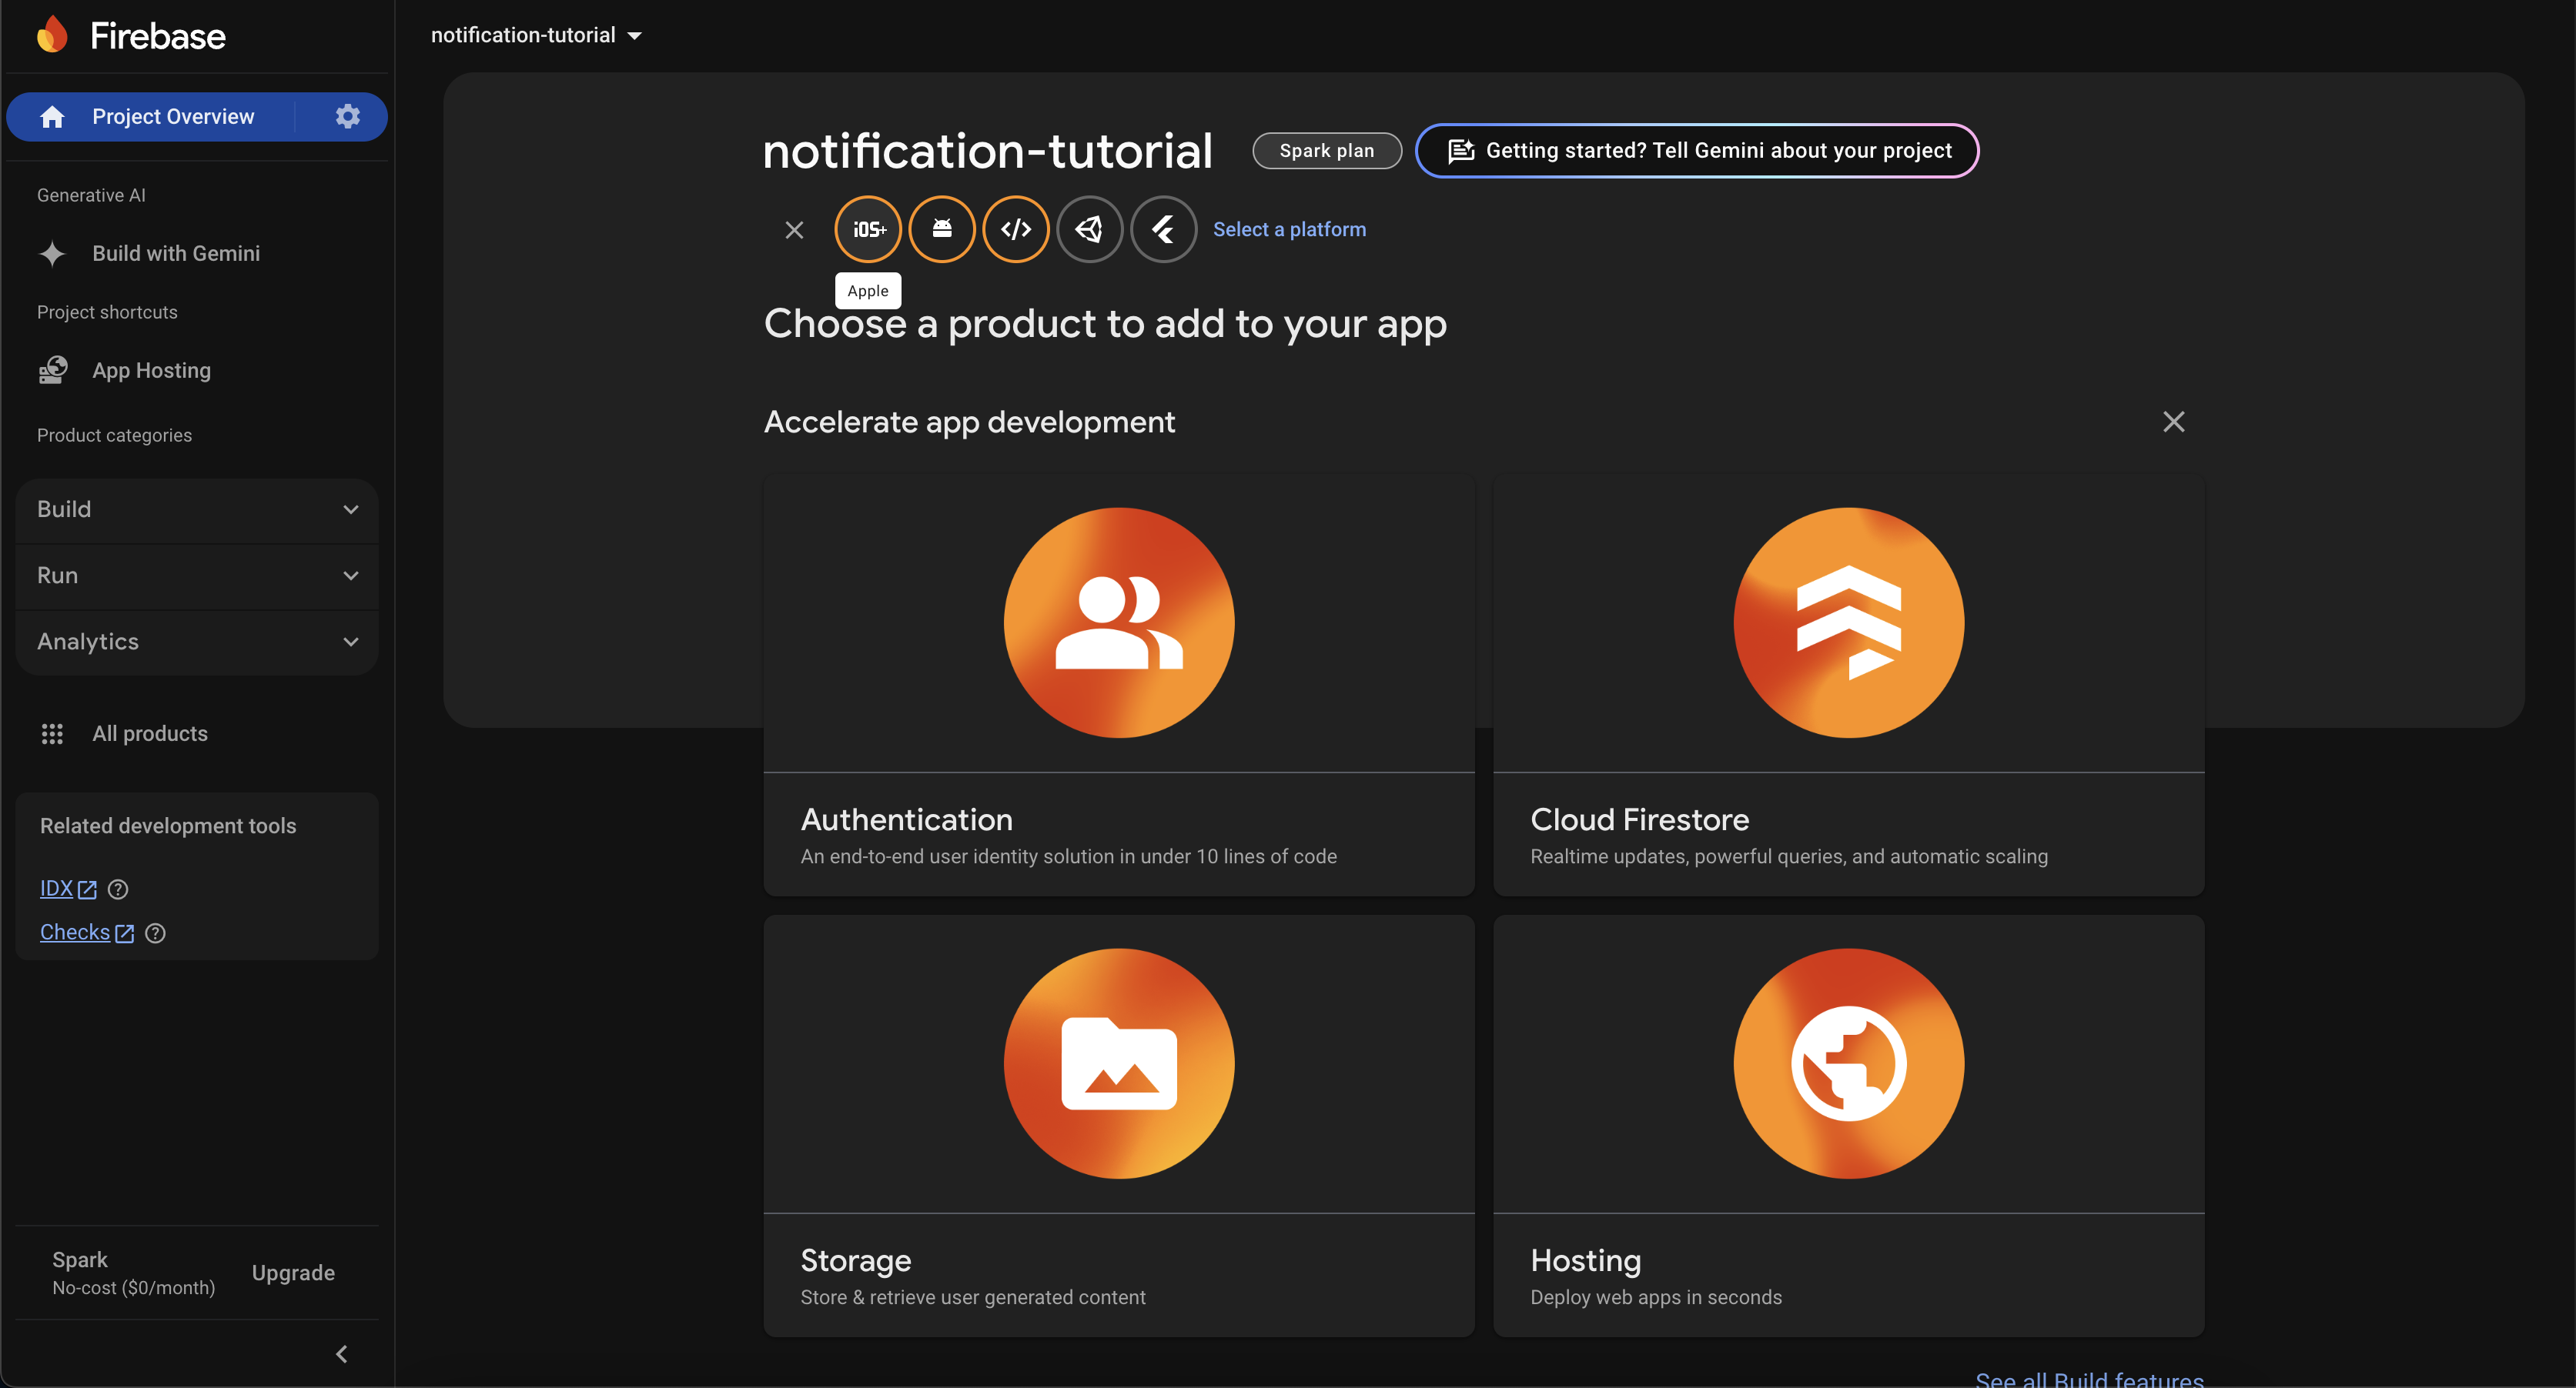Click the All products grid icon

(52, 735)
